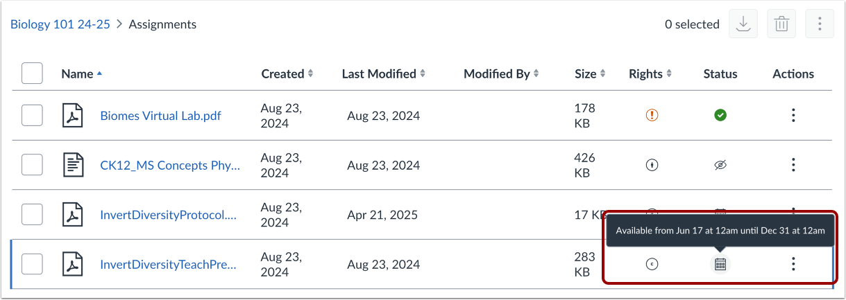The height and width of the screenshot is (300, 846).
Task: Click the rights icon for CK12_MS Concepts file
Action: tap(652, 165)
